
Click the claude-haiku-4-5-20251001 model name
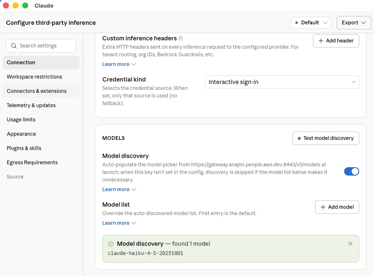tap(146, 253)
